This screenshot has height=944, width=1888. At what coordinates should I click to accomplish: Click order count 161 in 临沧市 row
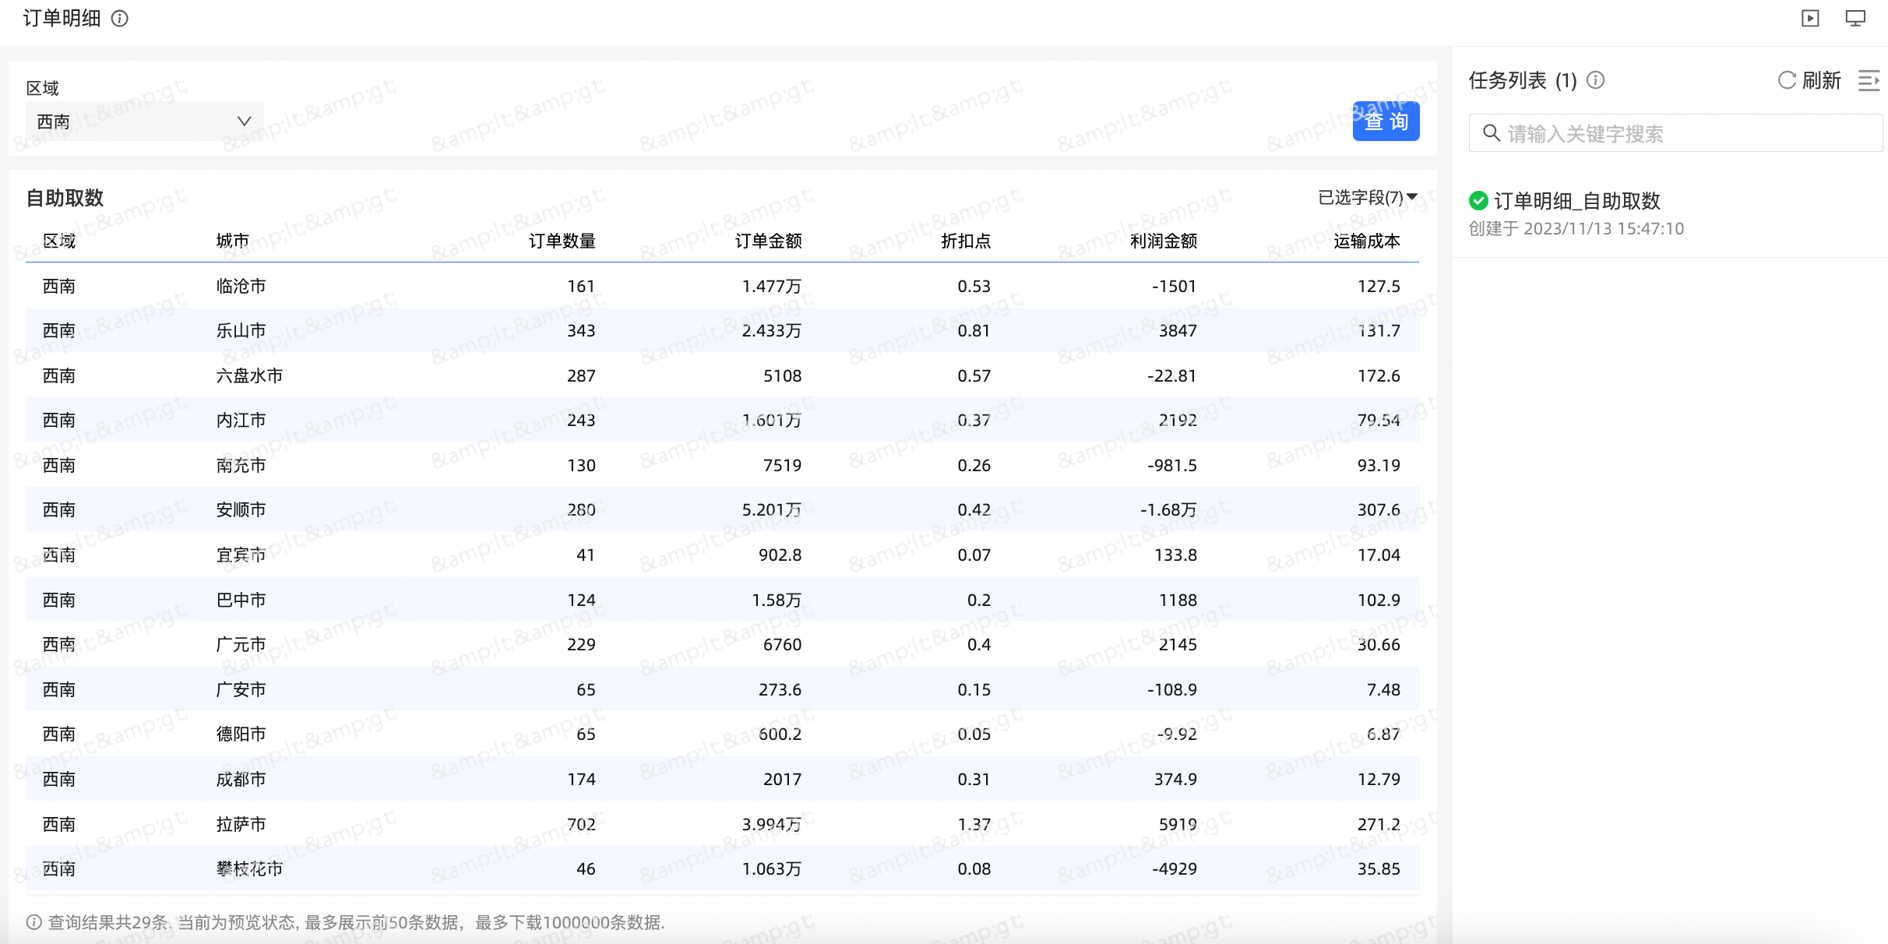pos(581,286)
